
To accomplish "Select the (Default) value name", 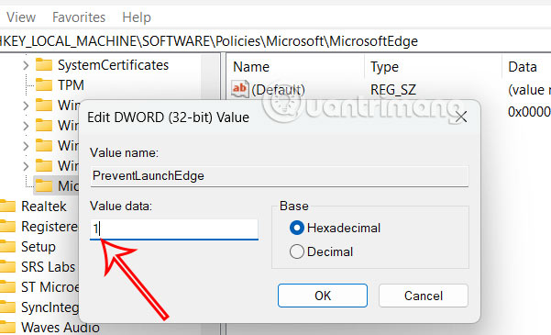I will [x=278, y=90].
